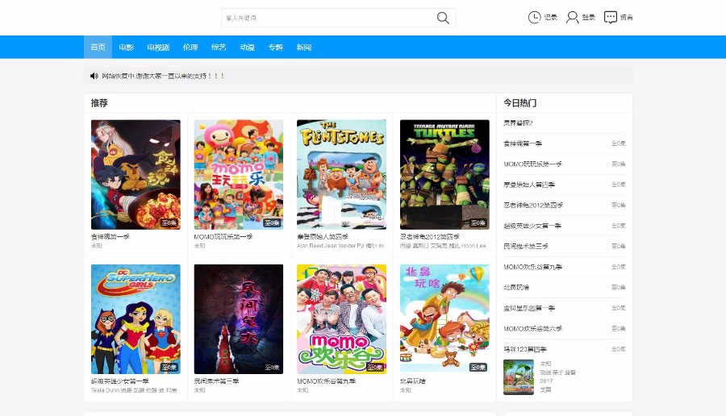Click the user login person icon
Image resolution: width=726 pixels, height=416 pixels.
(x=573, y=17)
